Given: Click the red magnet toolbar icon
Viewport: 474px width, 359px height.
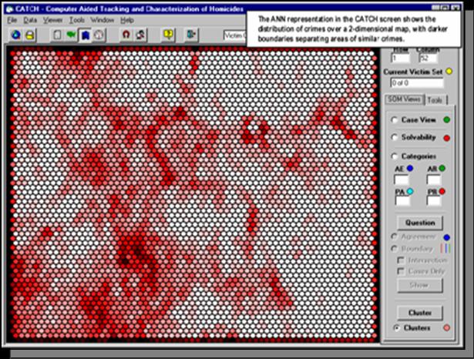Looking at the screenshot, I should pos(126,35).
